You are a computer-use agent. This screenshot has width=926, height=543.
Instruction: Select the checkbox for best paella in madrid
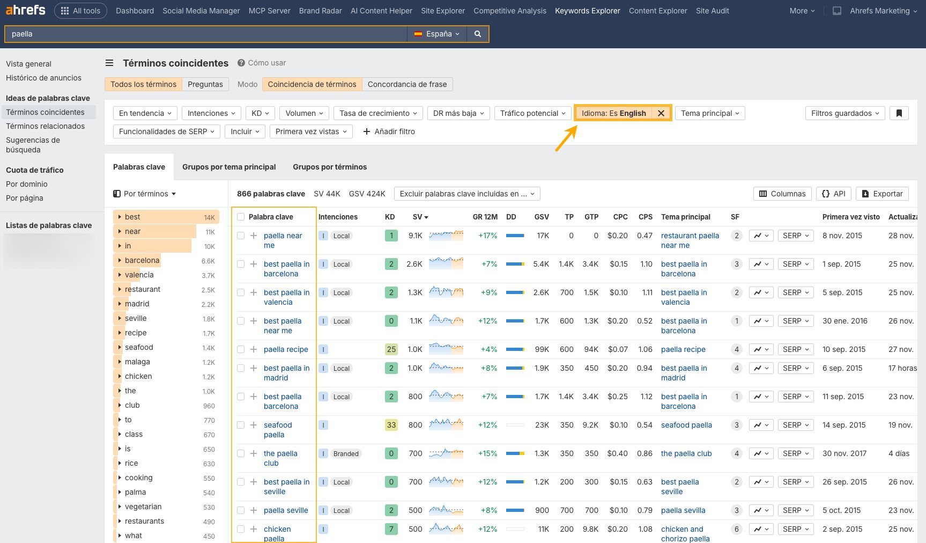point(240,368)
